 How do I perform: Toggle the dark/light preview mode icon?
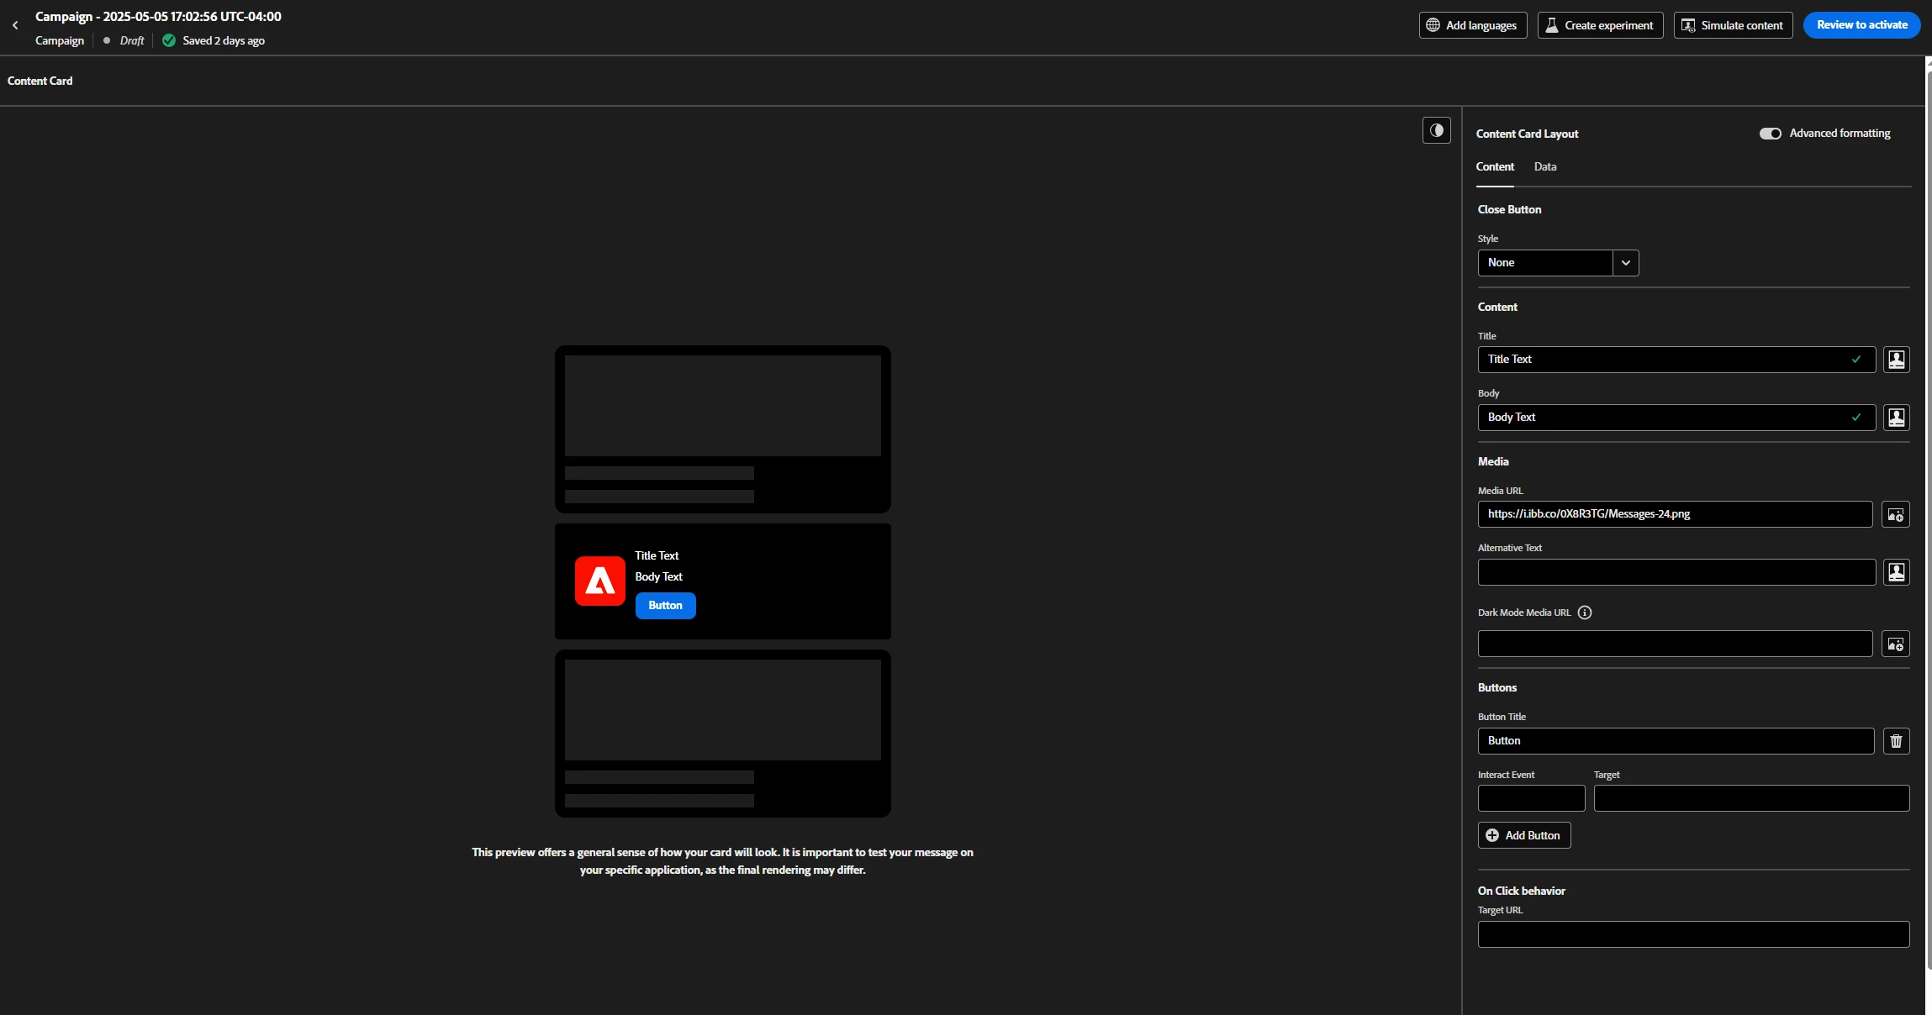(x=1436, y=130)
